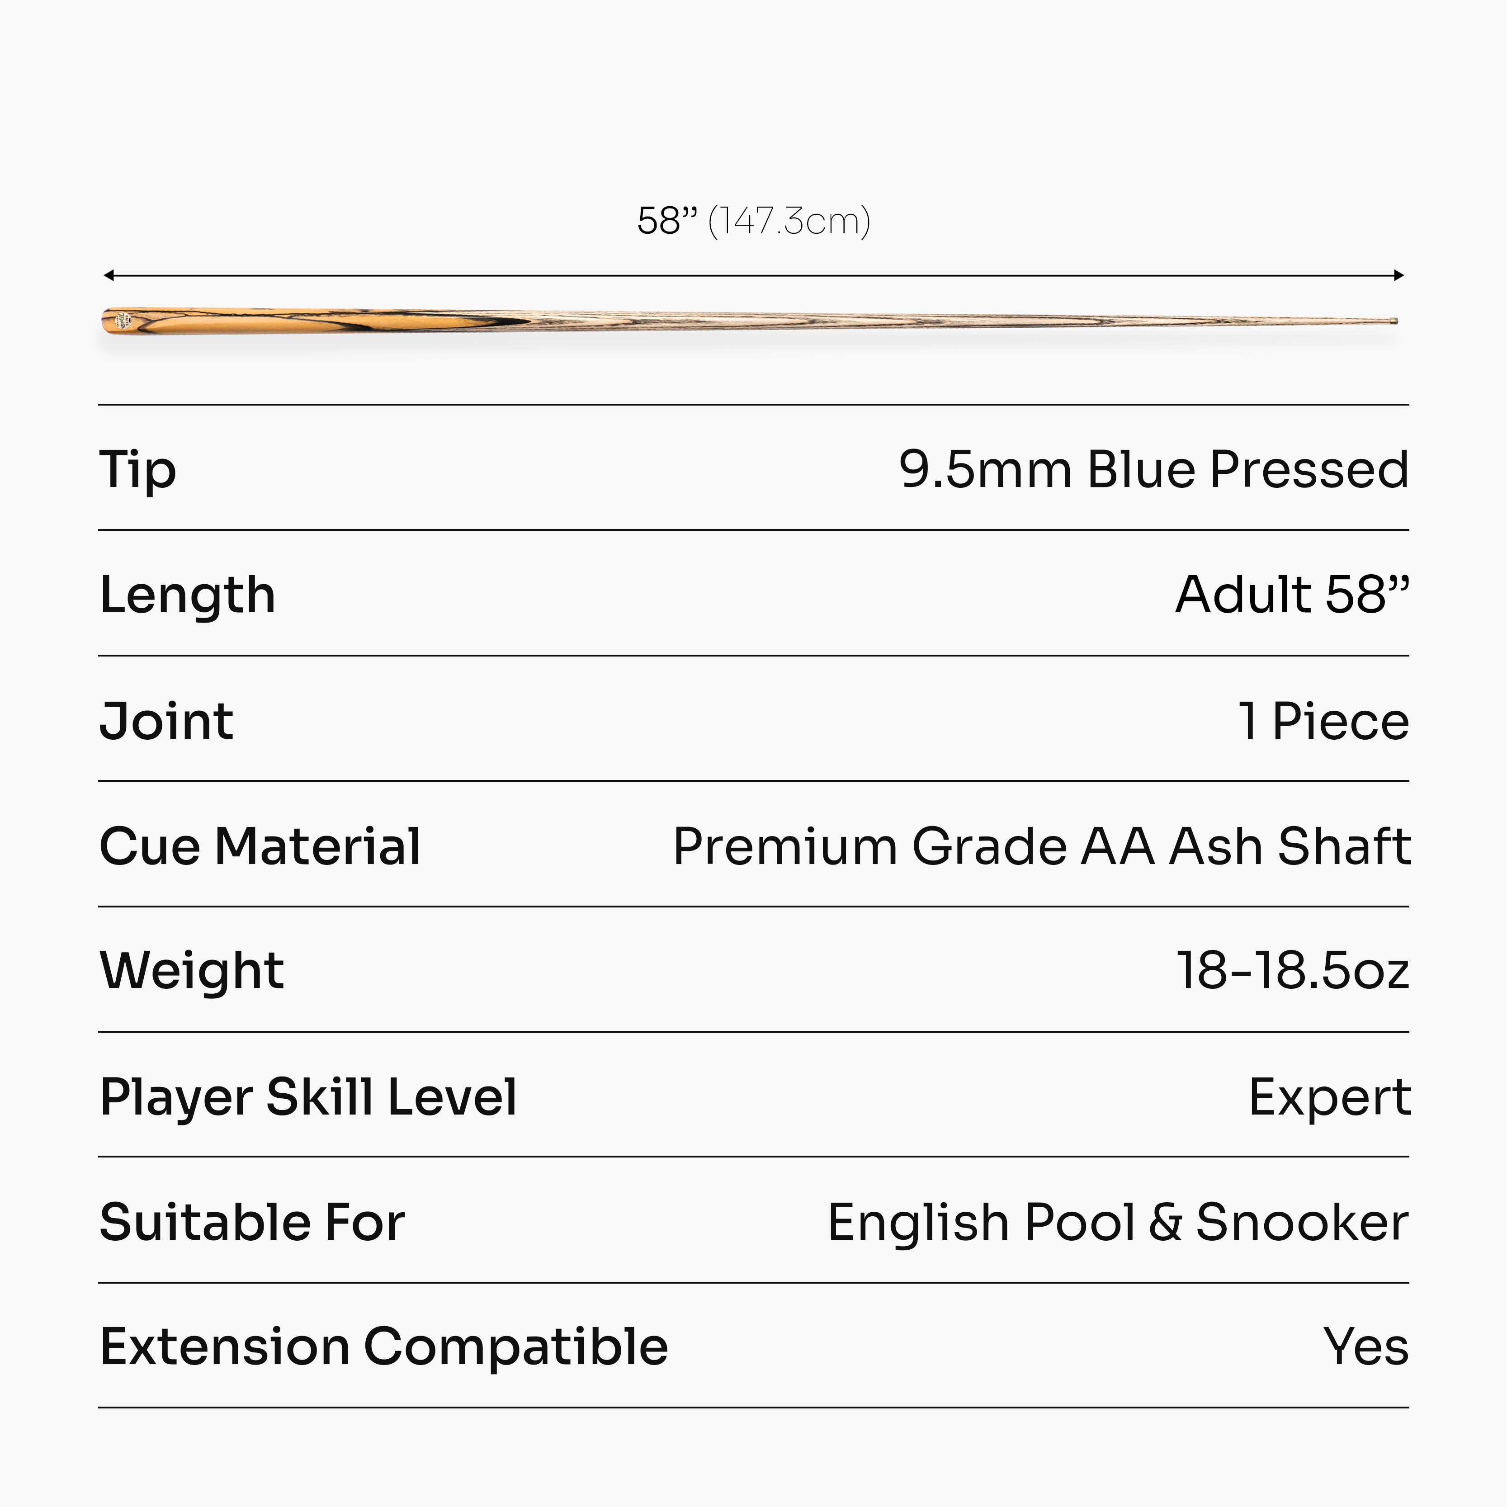The width and height of the screenshot is (1507, 1507).
Task: Click Premium Grade AA Ash Shaft text
Action: [1042, 846]
